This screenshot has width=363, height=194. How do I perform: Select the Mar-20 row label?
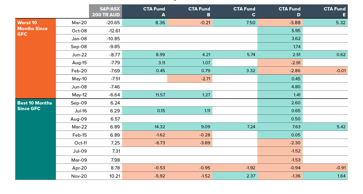tap(79, 23)
